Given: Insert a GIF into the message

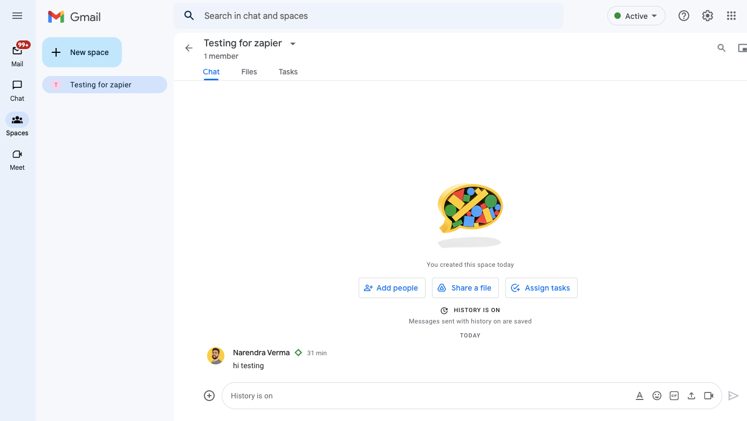Looking at the screenshot, I should point(674,396).
